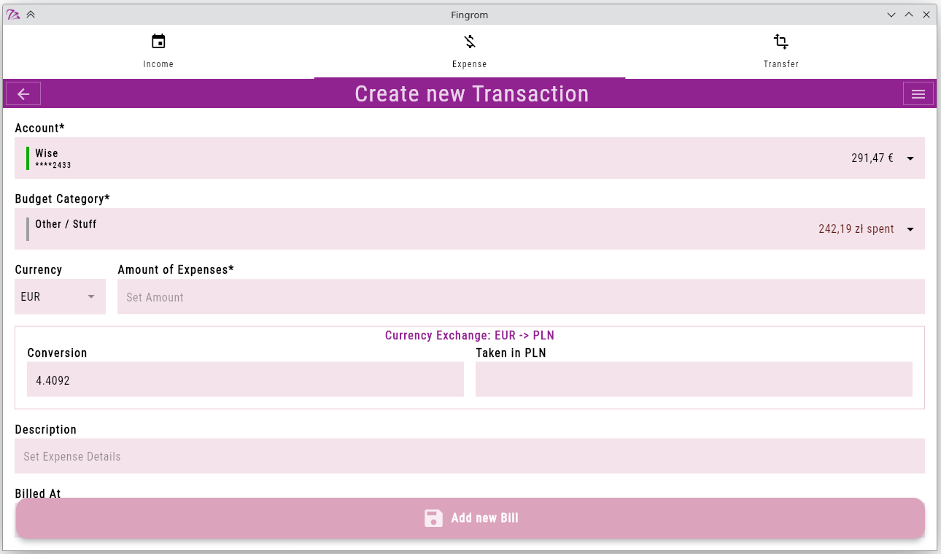Select the Income tab calendar icon
This screenshot has width=941, height=554.
(x=158, y=42)
